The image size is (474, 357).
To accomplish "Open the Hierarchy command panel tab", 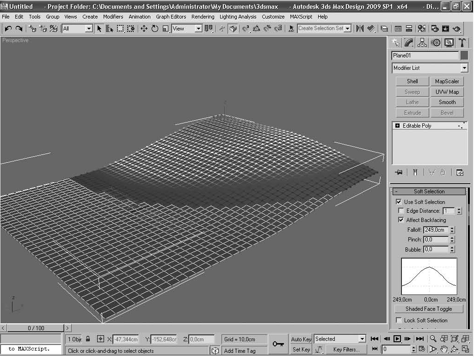I will (x=422, y=43).
